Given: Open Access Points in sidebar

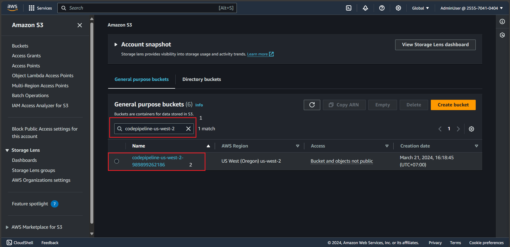Looking at the screenshot, I should click(x=26, y=66).
